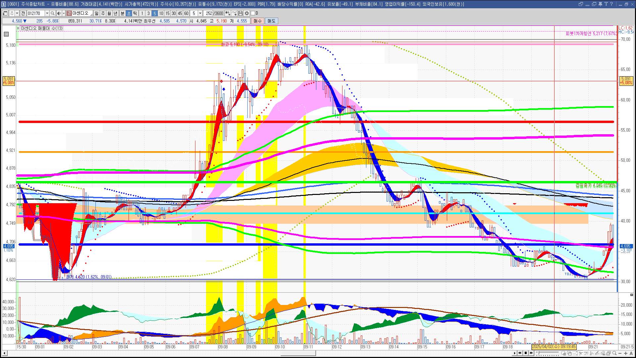Click the fast forward replay button
This screenshot has height=358, width=636.
[531, 353]
